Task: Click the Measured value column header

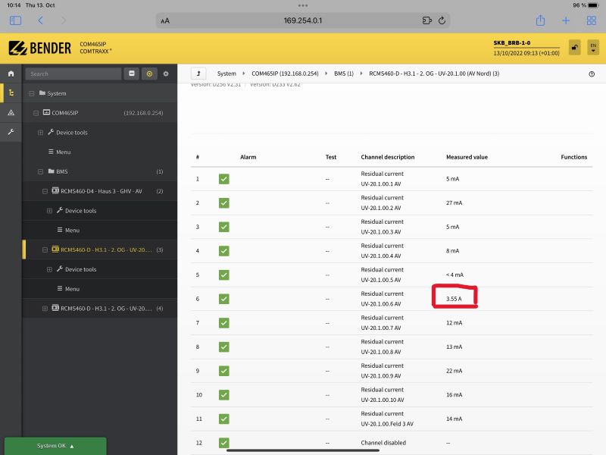Action: (467, 157)
